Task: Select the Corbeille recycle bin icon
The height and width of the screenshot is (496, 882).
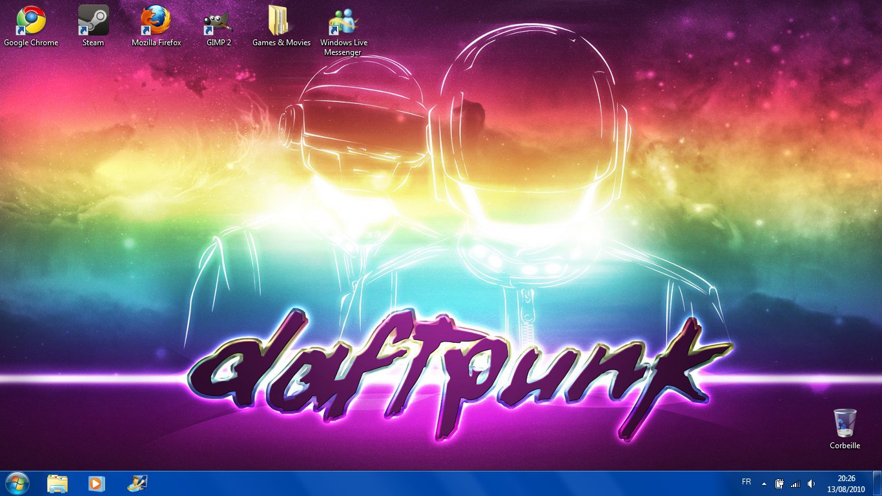Action: click(845, 429)
